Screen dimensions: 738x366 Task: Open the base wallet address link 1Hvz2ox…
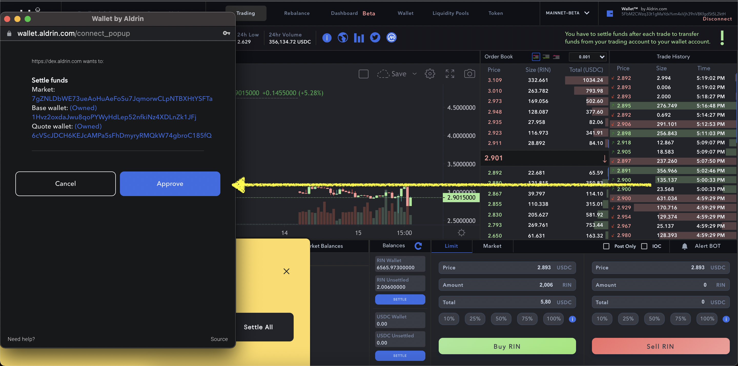[x=114, y=117]
